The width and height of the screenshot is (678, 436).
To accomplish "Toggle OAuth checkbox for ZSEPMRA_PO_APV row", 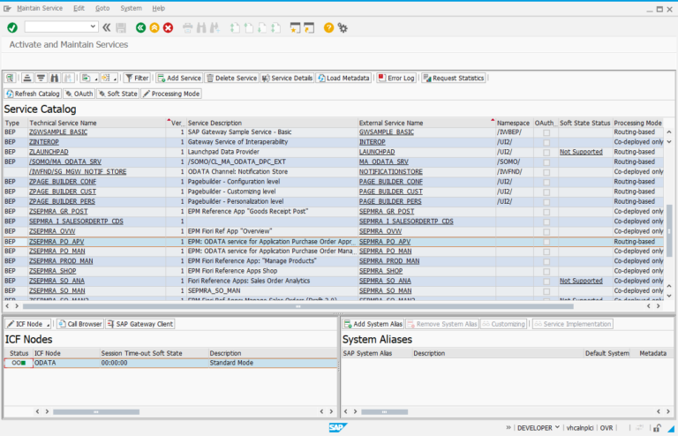I will tap(547, 241).
